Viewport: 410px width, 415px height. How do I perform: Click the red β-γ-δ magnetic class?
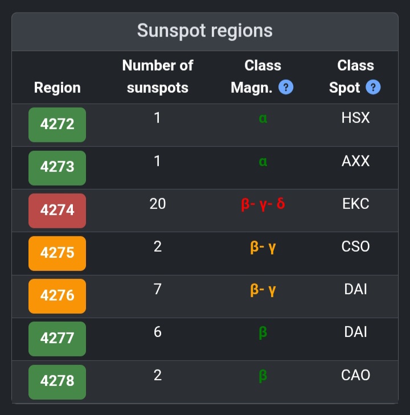click(263, 204)
